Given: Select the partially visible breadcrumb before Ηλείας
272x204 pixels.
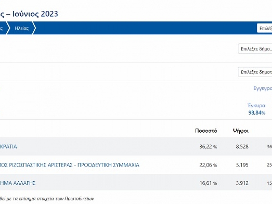Looking at the screenshot, I should [x=3, y=28].
